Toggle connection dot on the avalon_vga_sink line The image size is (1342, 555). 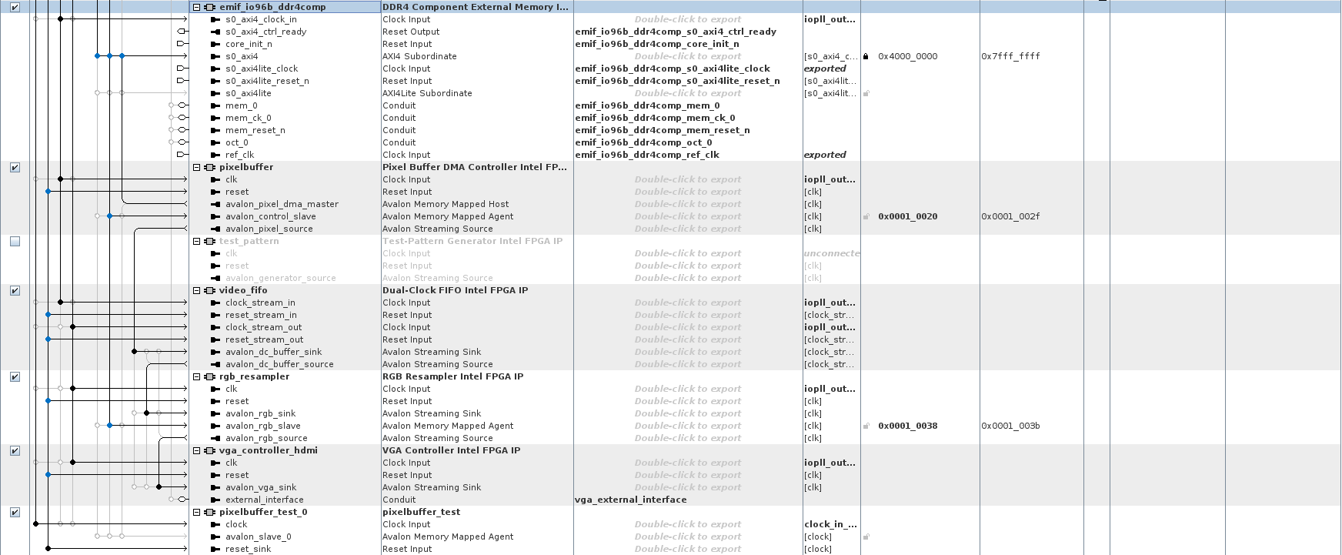click(159, 487)
